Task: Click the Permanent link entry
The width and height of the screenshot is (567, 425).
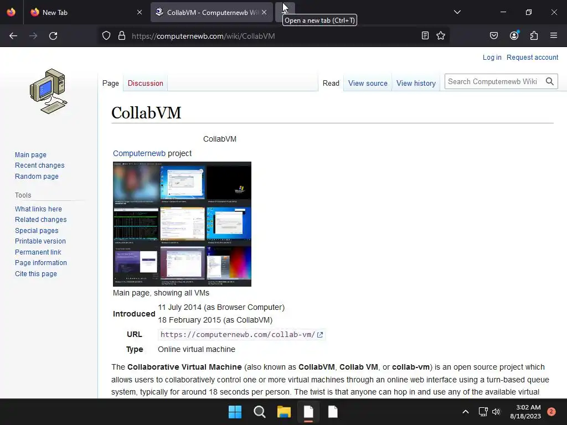Action: [38, 252]
